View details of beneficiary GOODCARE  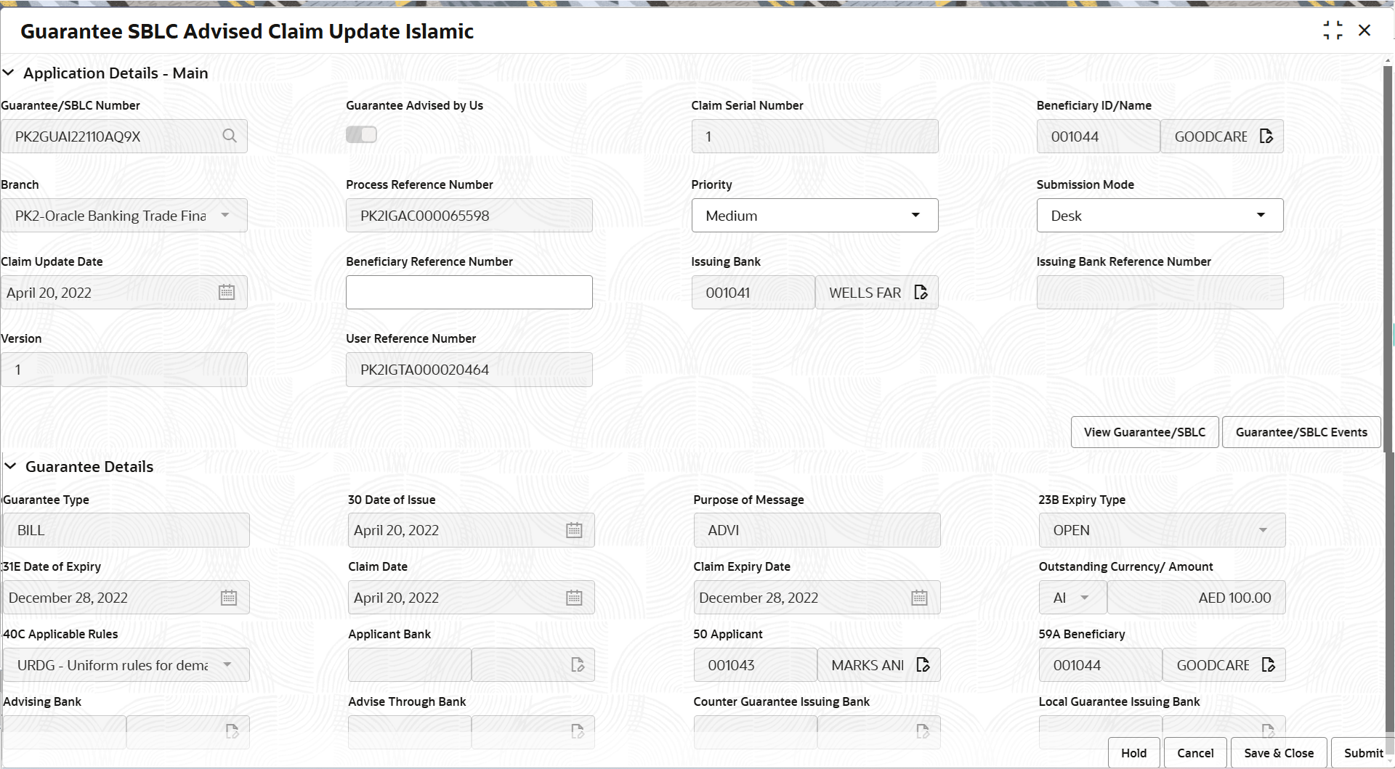(1266, 136)
